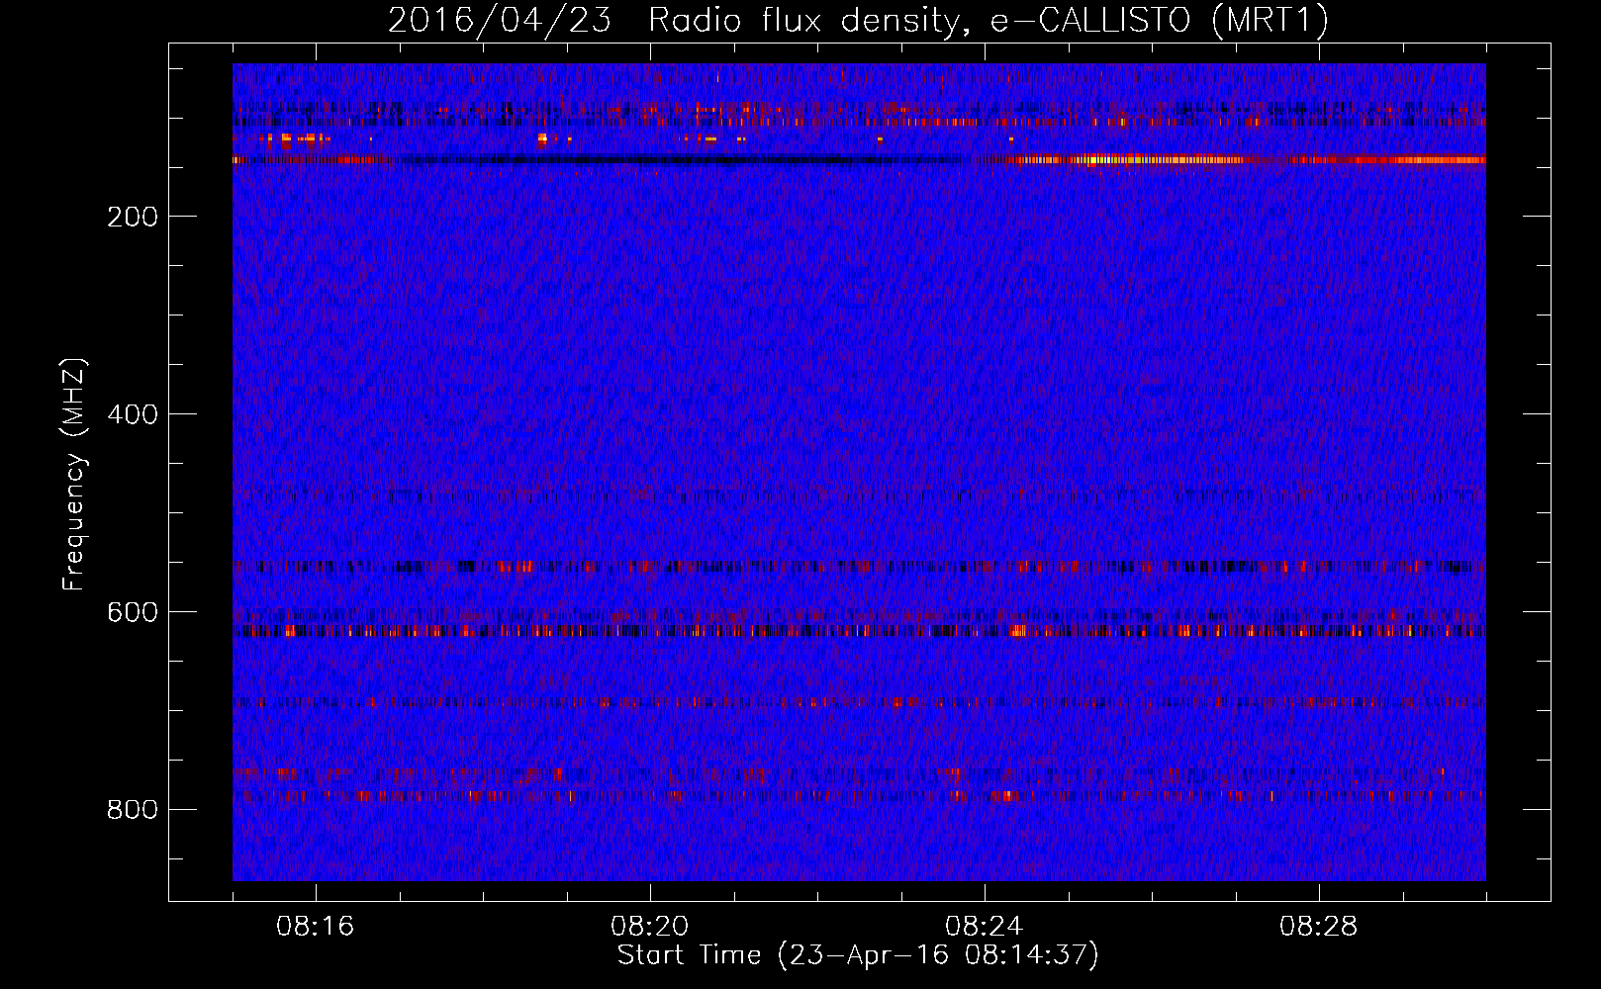Click the 800 frequency tick label
The height and width of the screenshot is (989, 1601).
133,810
